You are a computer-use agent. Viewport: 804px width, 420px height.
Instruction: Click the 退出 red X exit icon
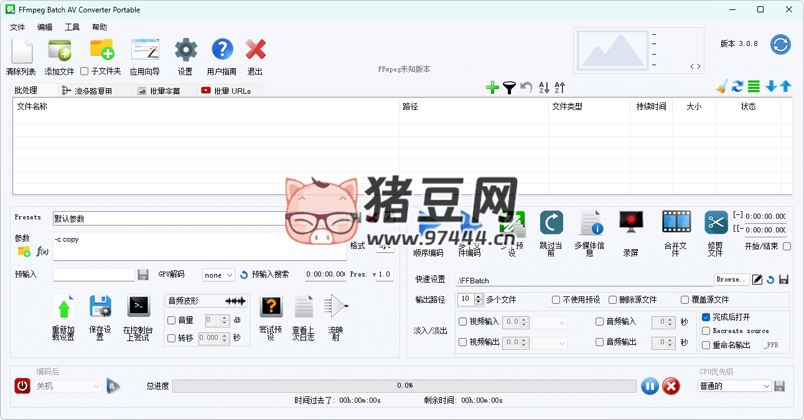point(256,49)
